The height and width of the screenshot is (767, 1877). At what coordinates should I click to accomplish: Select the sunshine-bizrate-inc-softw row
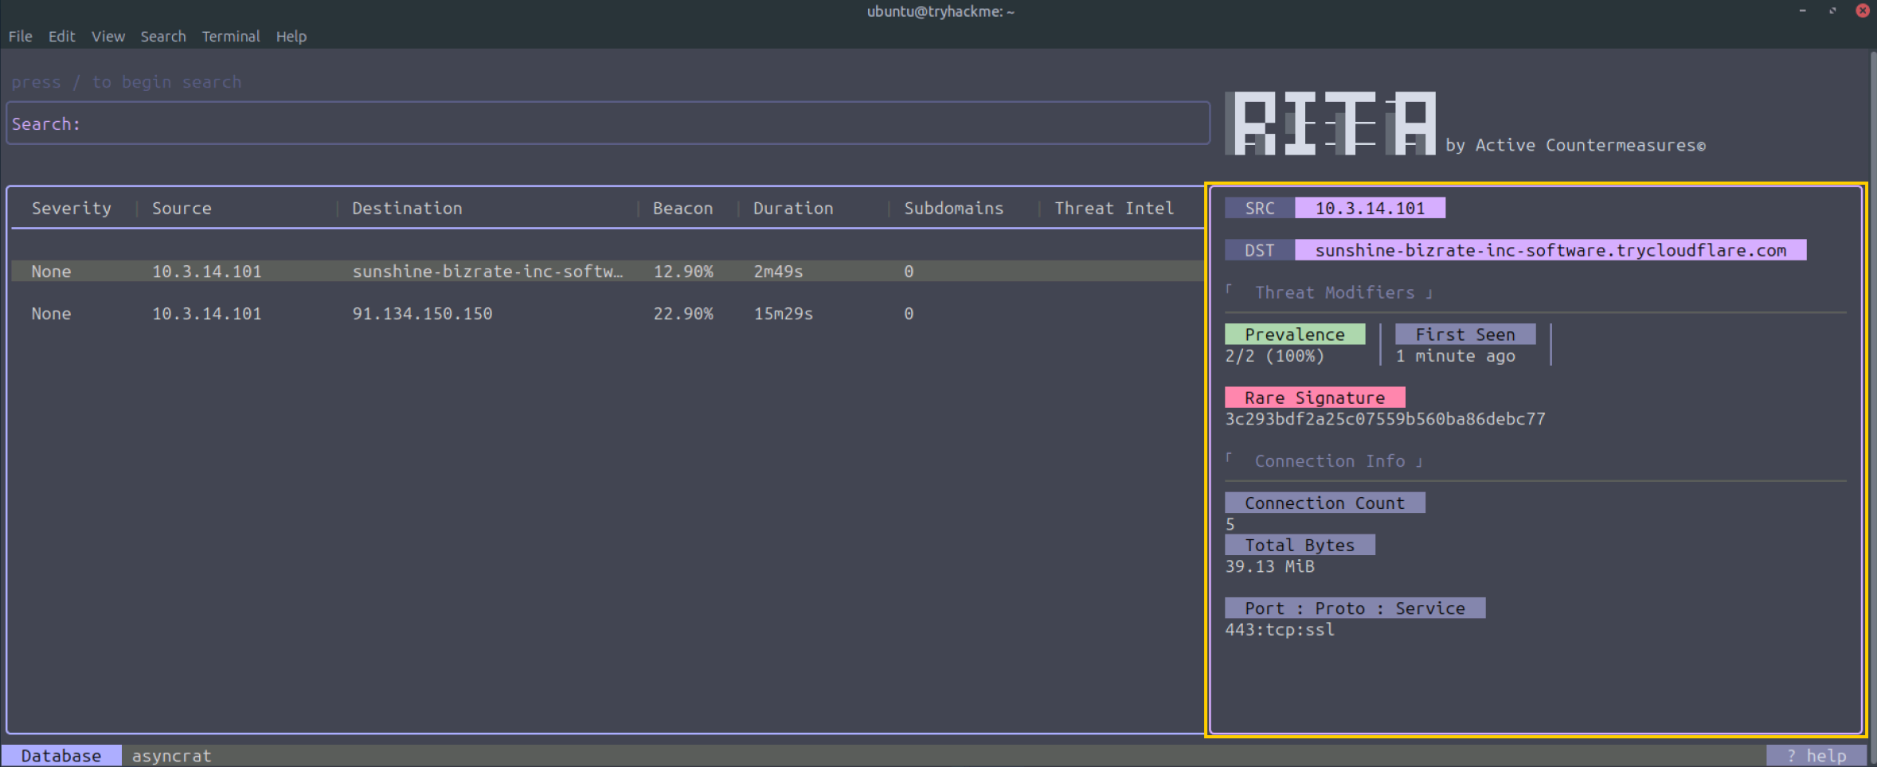coord(487,272)
